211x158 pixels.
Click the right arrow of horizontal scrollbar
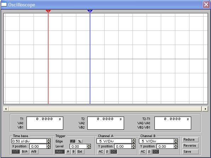205,109
